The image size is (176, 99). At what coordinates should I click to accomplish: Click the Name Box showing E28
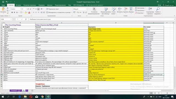[x=6, y=19]
